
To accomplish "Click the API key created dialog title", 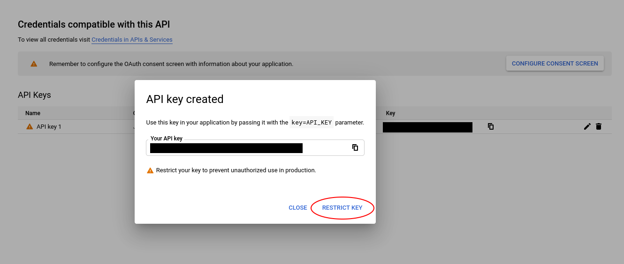I will [185, 99].
